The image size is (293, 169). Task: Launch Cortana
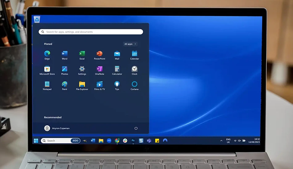[x=134, y=86]
